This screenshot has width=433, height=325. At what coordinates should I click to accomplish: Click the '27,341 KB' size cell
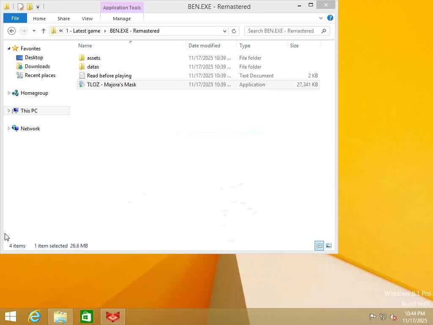[307, 85]
